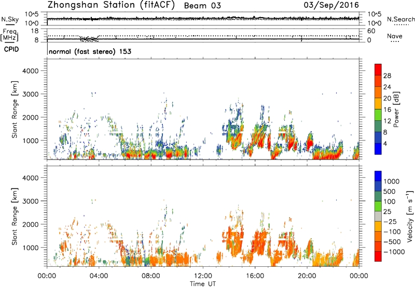
Task: Click the "16:00" time axis tick
Action: 255,276
